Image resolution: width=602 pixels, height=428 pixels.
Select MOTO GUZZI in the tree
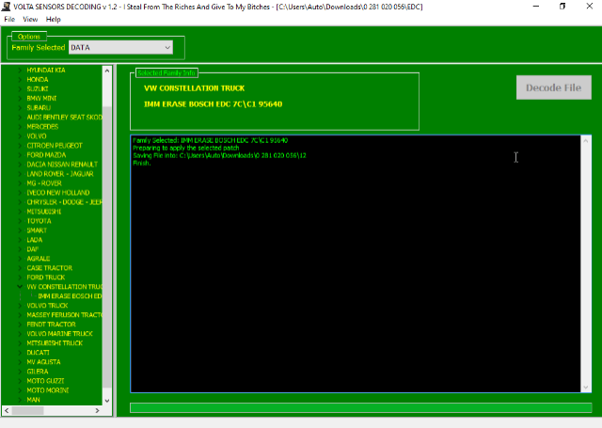click(45, 381)
